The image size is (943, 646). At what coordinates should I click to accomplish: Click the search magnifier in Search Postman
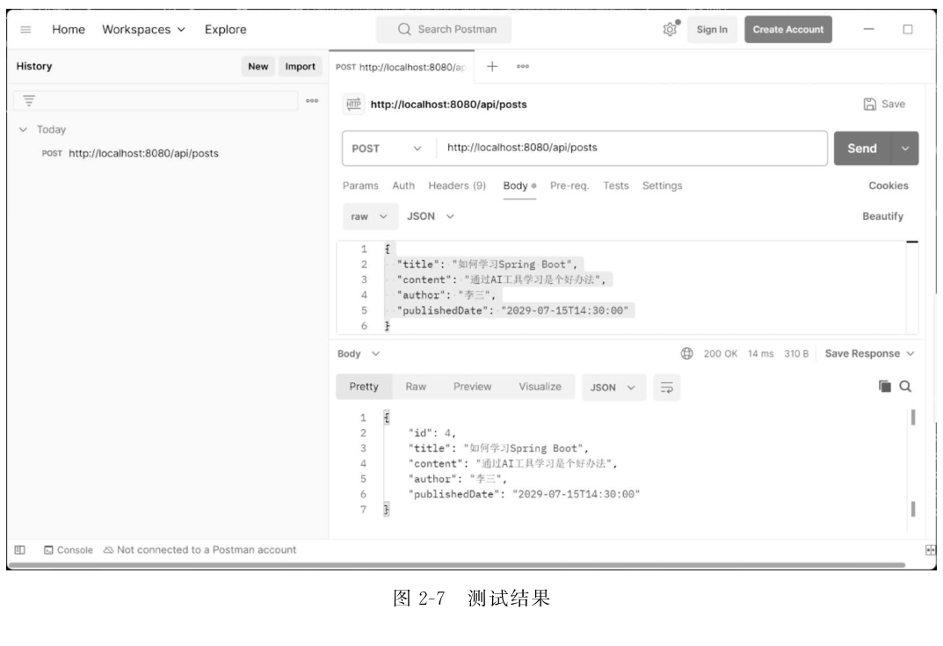[x=404, y=29]
